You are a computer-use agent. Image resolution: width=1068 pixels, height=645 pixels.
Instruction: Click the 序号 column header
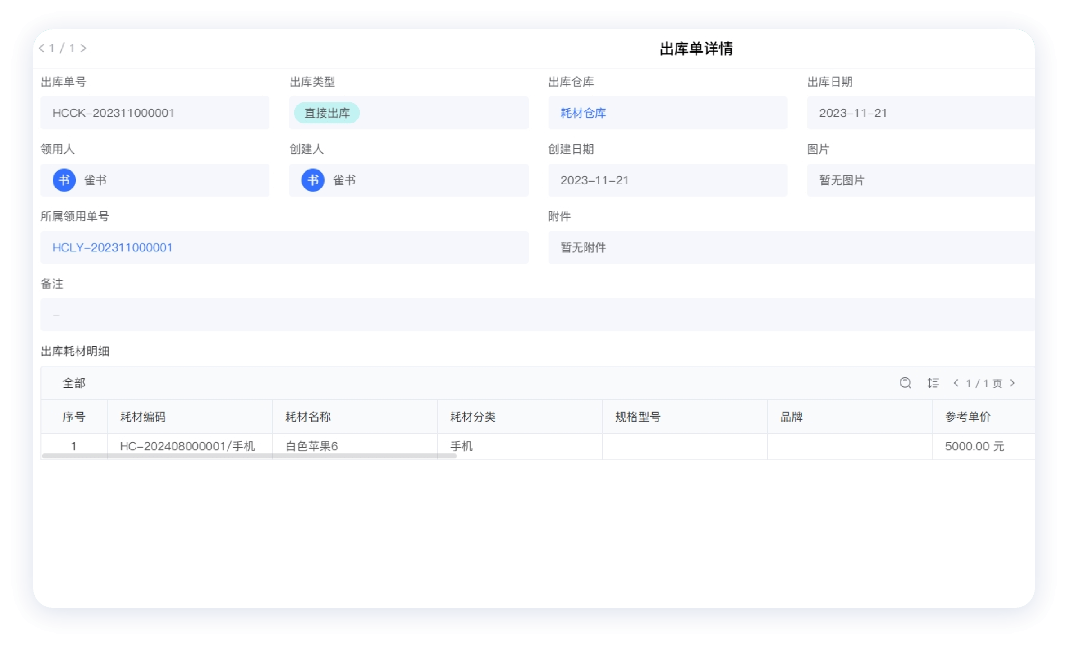click(x=74, y=417)
